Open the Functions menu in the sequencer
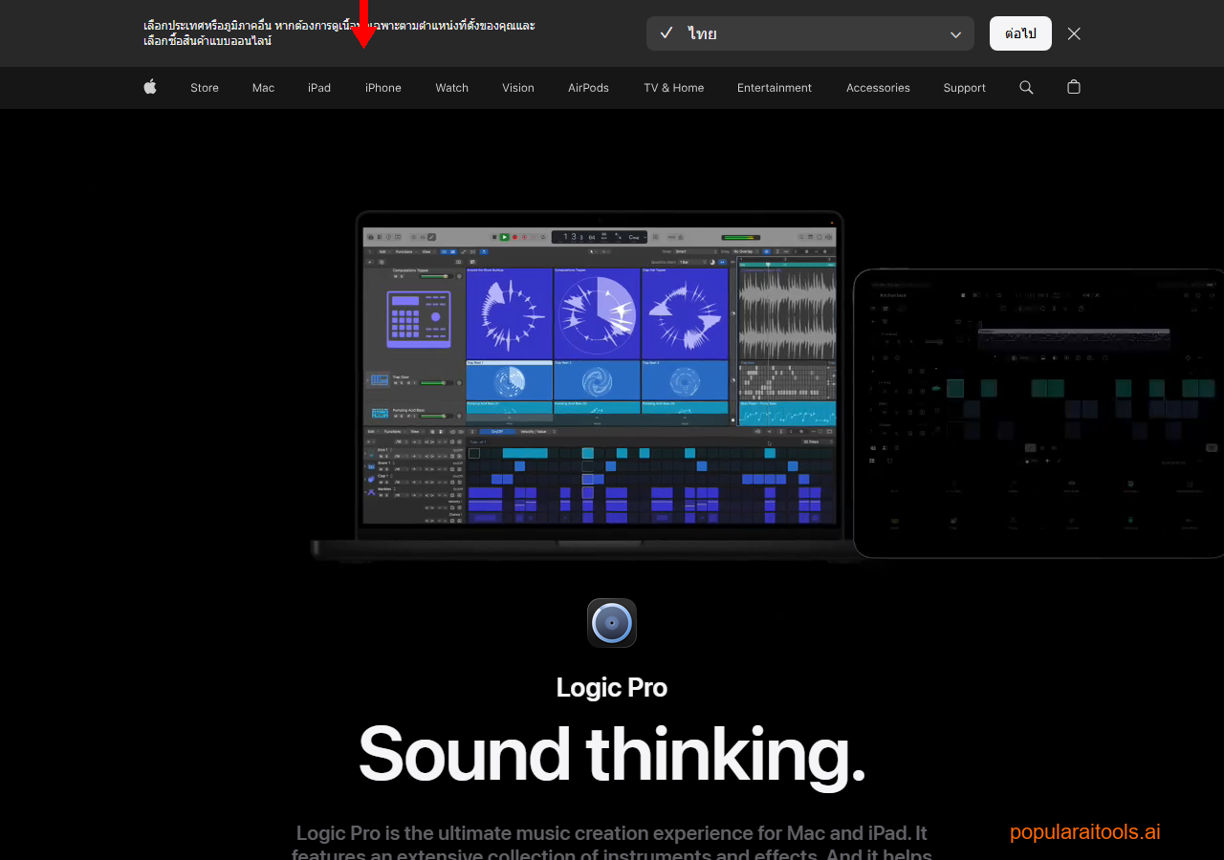The height and width of the screenshot is (860, 1224). pyautogui.click(x=393, y=432)
